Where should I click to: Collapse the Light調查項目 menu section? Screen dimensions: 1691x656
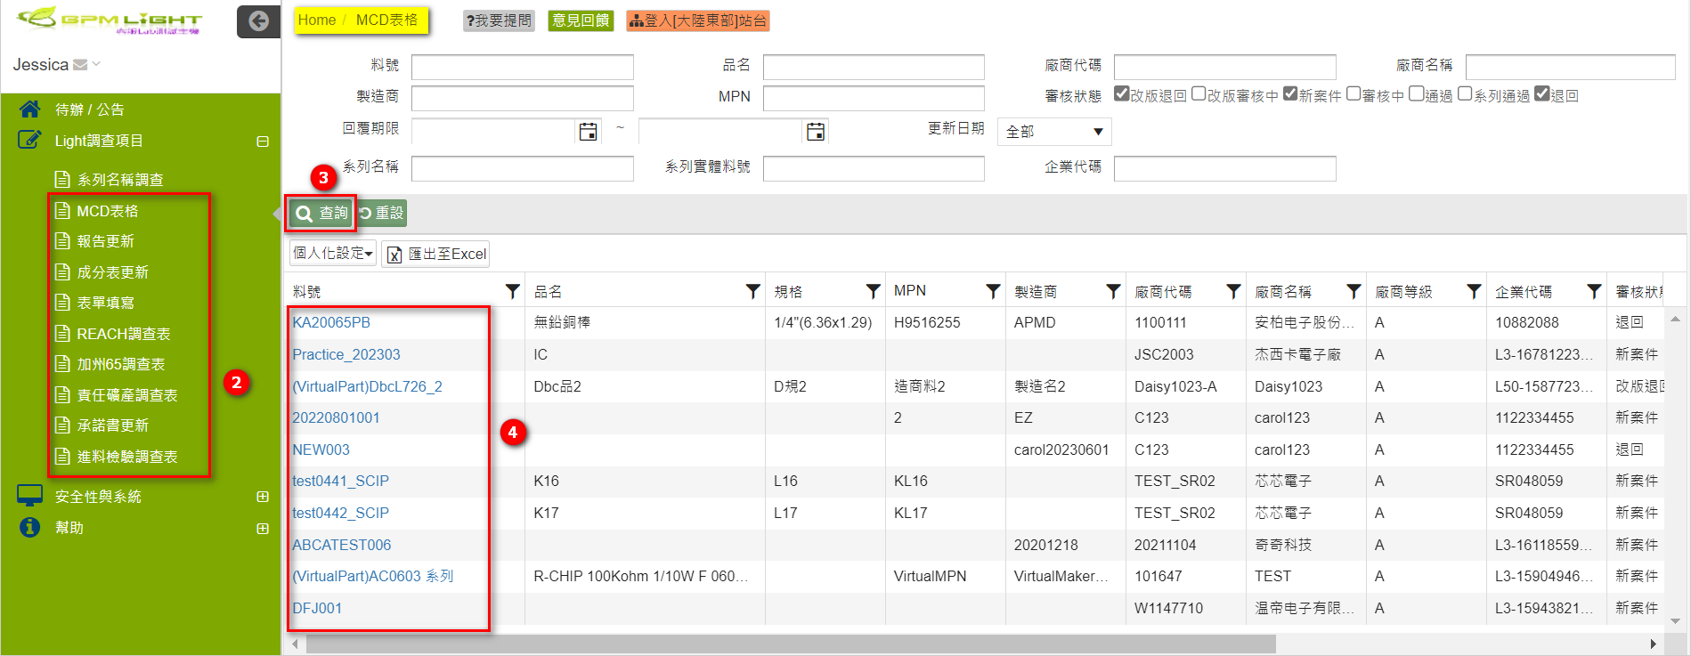[263, 142]
